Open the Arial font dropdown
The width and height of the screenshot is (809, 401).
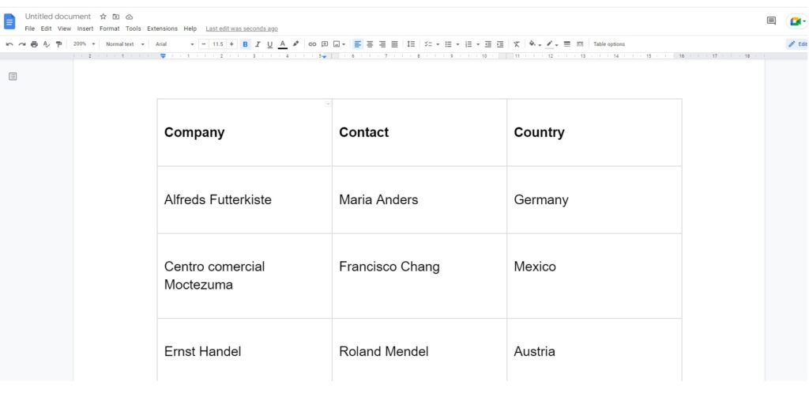pyautogui.click(x=175, y=44)
